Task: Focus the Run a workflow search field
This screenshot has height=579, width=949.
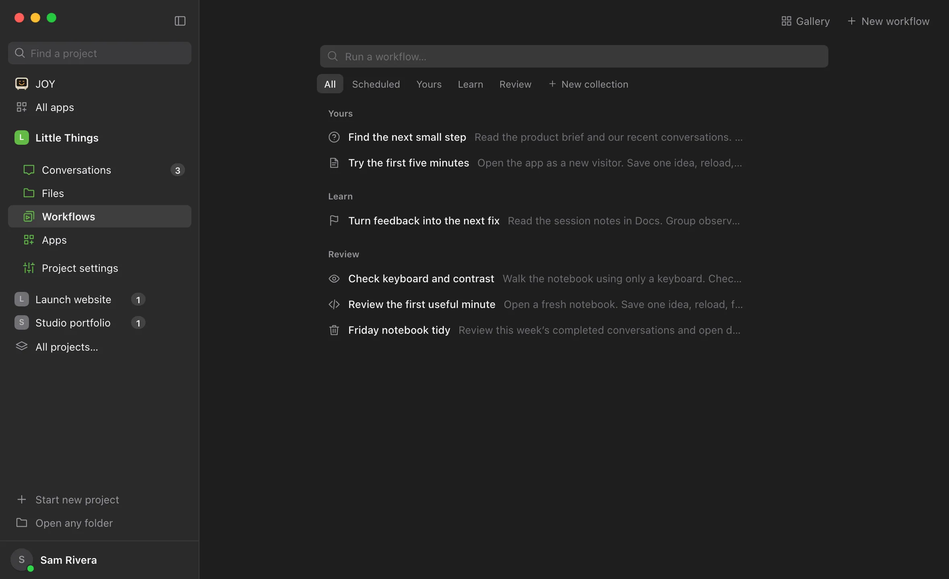Action: click(574, 56)
